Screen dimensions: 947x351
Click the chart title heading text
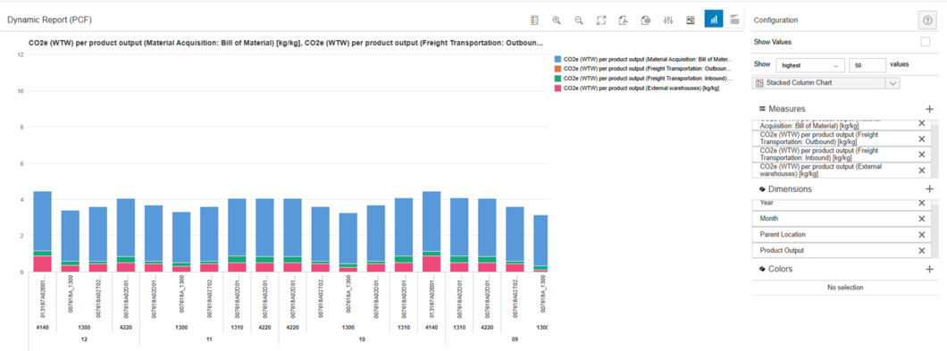(286, 43)
